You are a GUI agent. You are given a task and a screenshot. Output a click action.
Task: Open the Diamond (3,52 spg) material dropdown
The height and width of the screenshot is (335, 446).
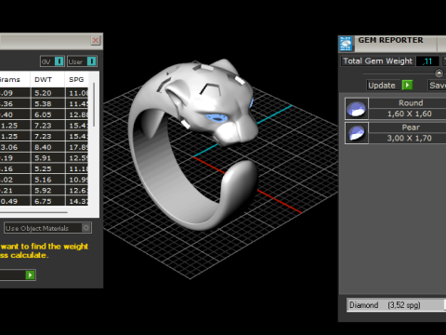(x=397, y=305)
